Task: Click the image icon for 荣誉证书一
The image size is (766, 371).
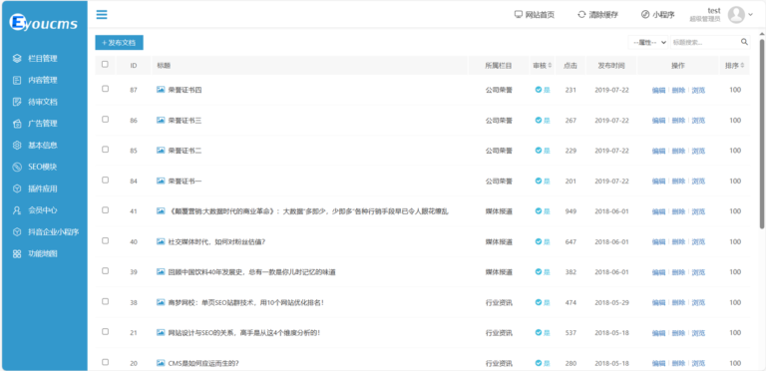Action: point(161,181)
